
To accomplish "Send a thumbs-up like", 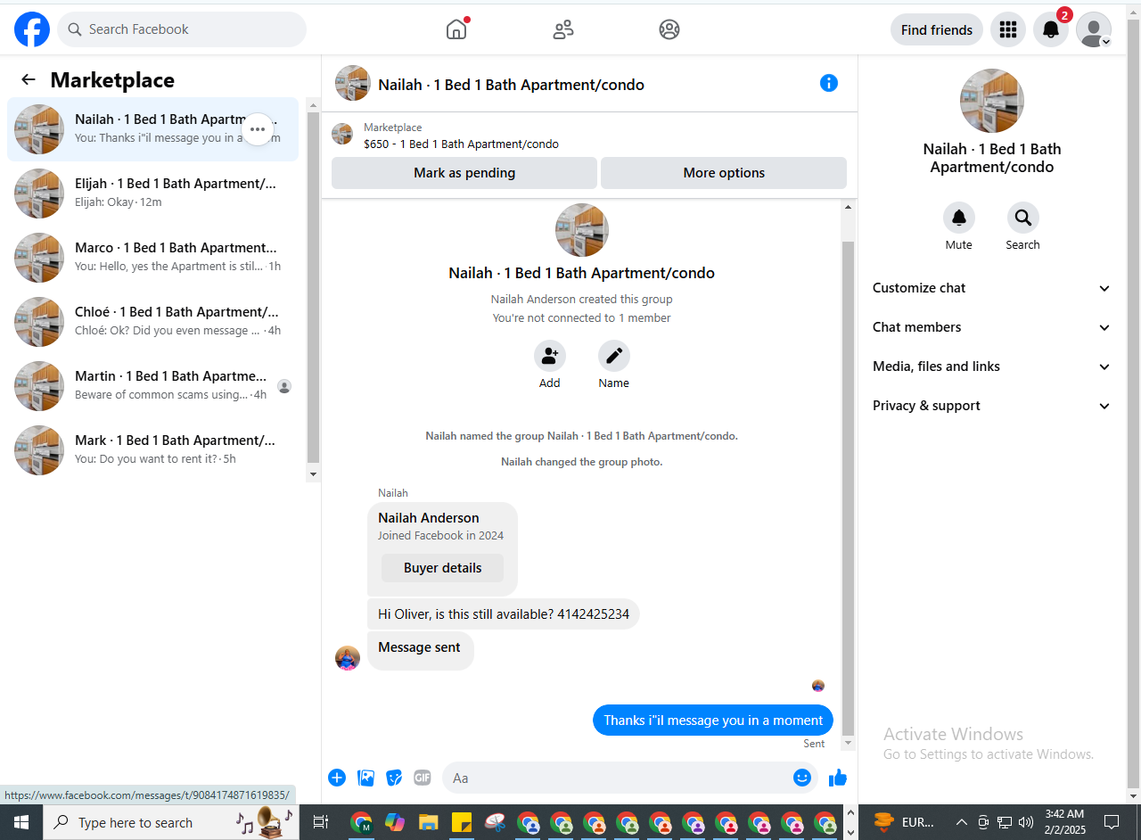I will [837, 778].
